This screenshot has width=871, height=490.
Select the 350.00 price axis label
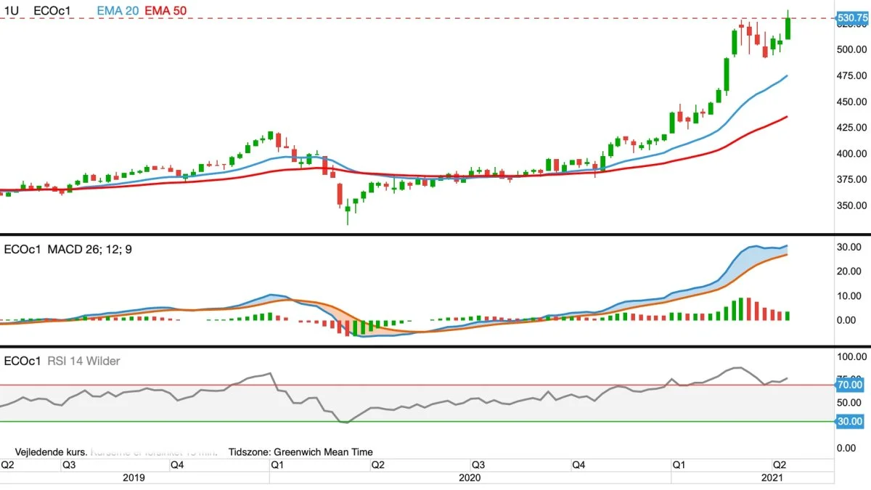[x=851, y=205]
